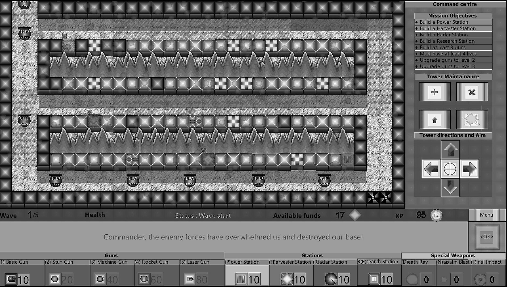The width and height of the screenshot is (507, 287).
Task: Aim tower left with the left arrow
Action: click(x=431, y=168)
